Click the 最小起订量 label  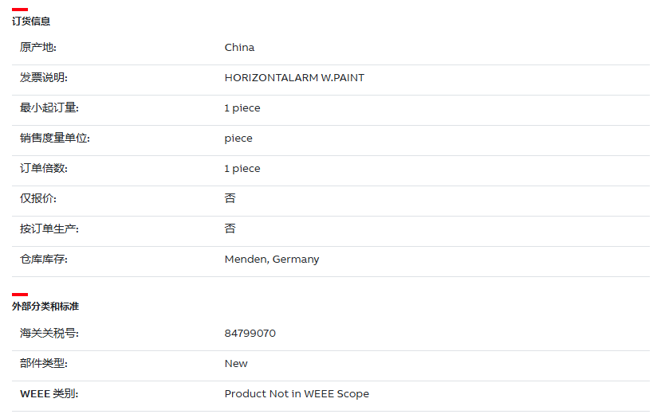click(x=49, y=108)
